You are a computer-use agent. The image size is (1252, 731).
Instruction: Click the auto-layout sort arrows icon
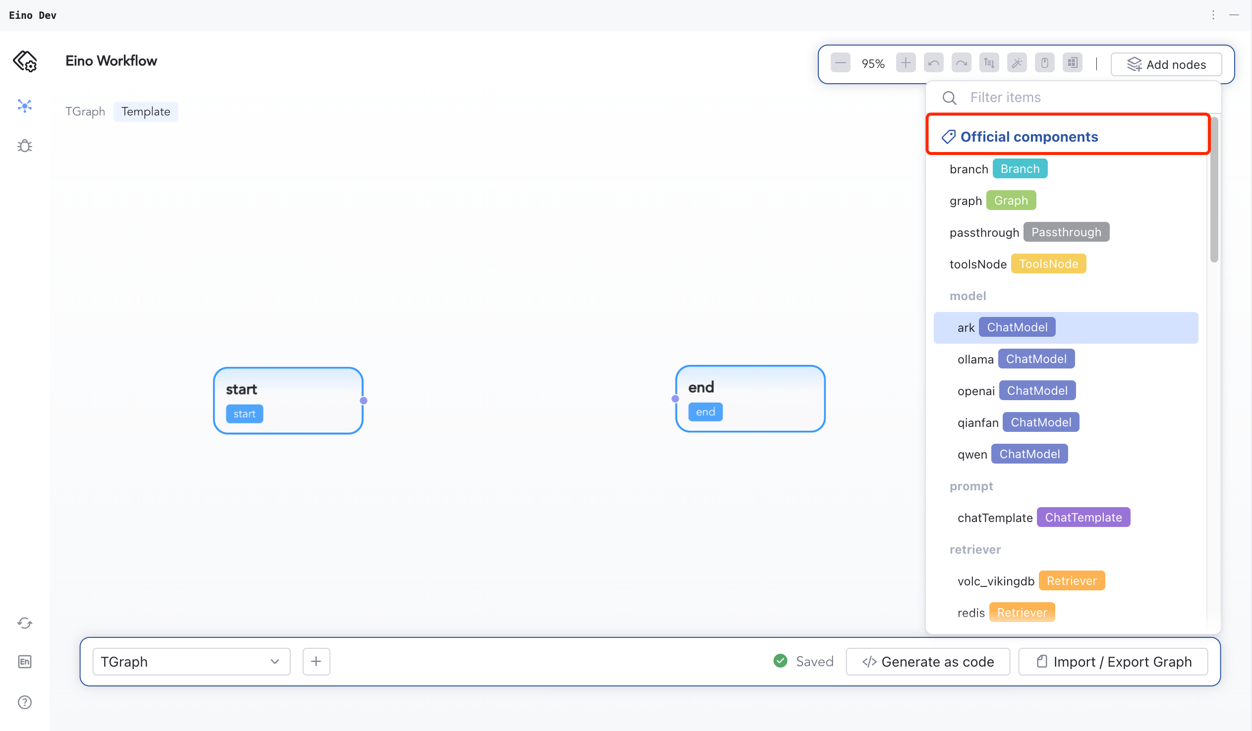(989, 63)
